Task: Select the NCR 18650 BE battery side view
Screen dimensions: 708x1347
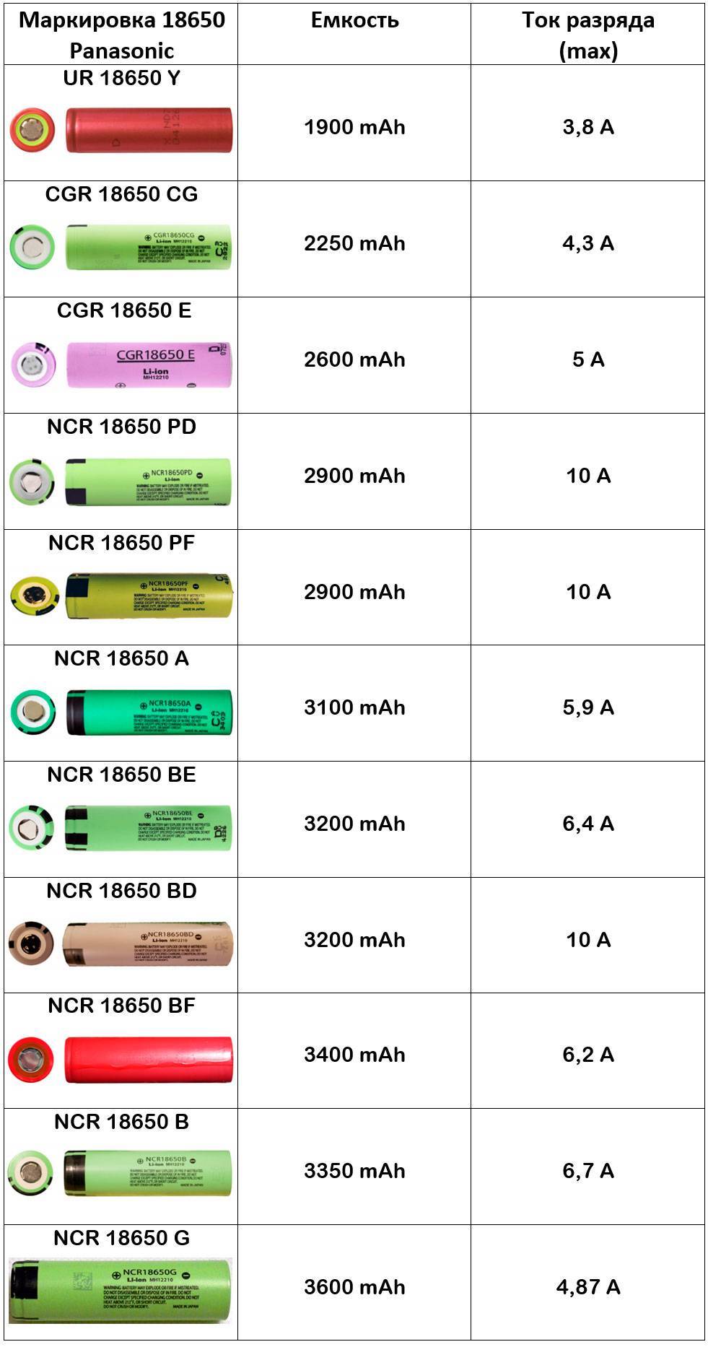Action: coord(149,828)
